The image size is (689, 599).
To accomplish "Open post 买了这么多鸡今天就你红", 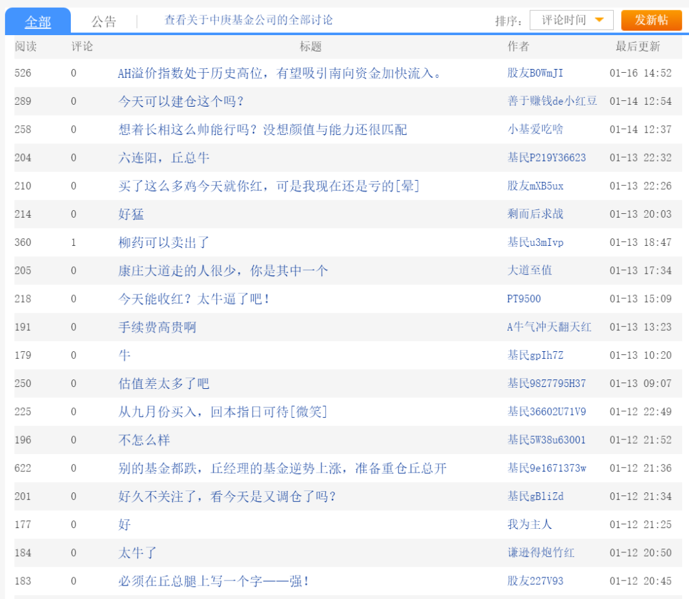I will point(269,186).
